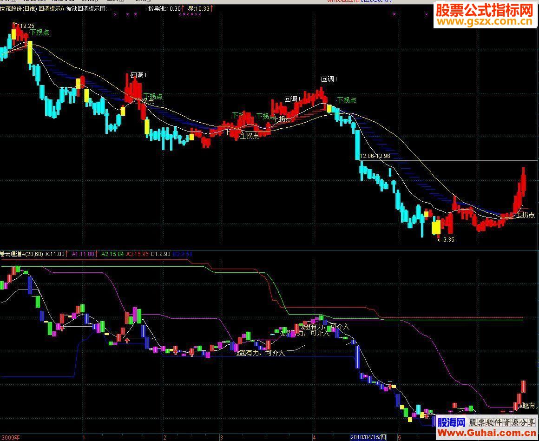
Task: Click the first 回调! alert marker
Action: [x=138, y=75]
